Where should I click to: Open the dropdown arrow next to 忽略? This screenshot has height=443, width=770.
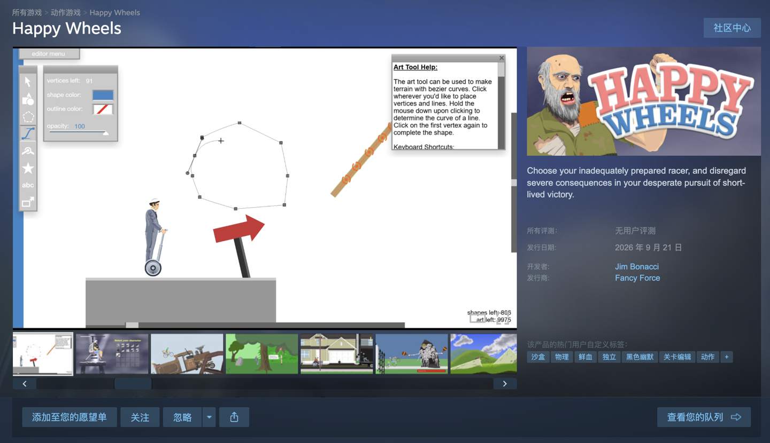(209, 417)
